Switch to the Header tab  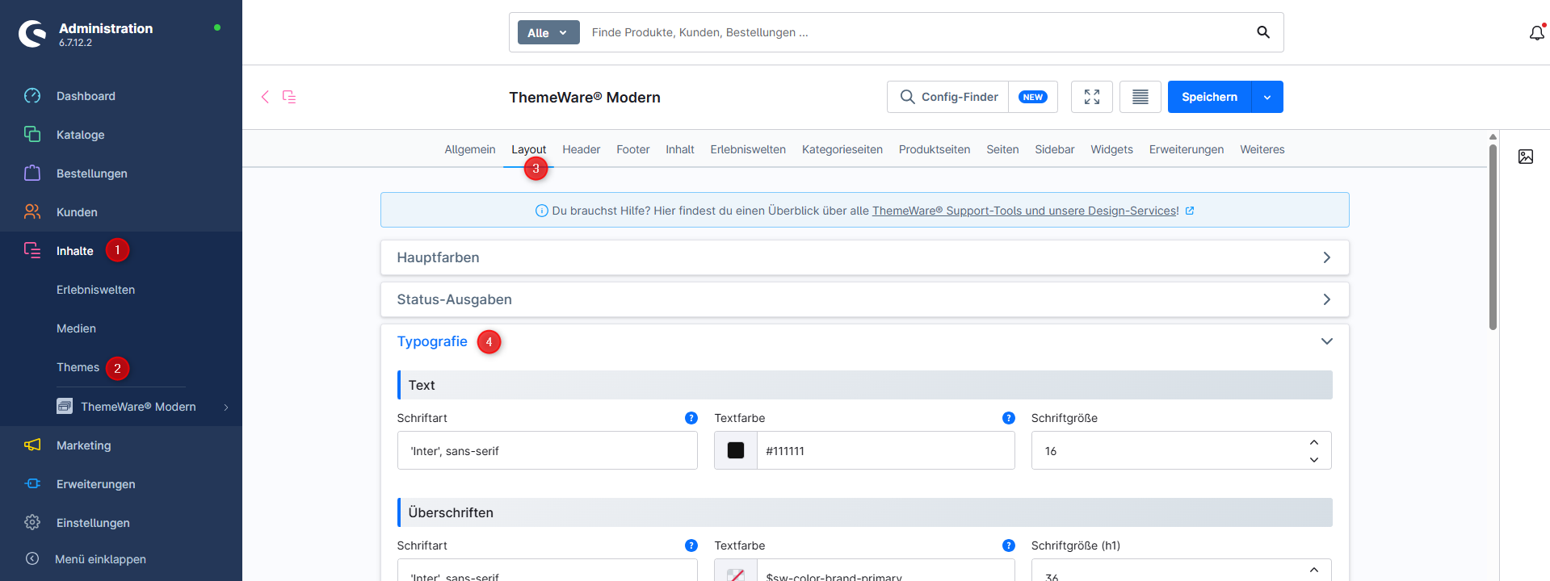pos(582,149)
